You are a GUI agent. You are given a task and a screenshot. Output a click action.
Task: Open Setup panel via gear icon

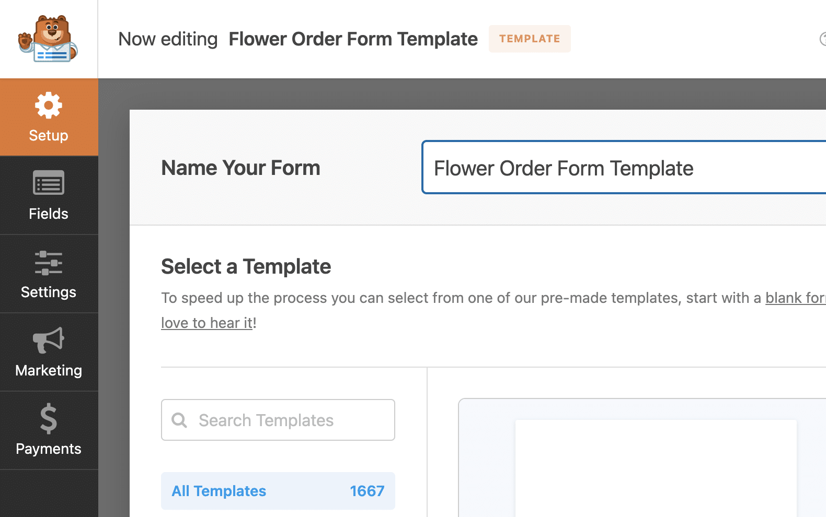coord(49,106)
